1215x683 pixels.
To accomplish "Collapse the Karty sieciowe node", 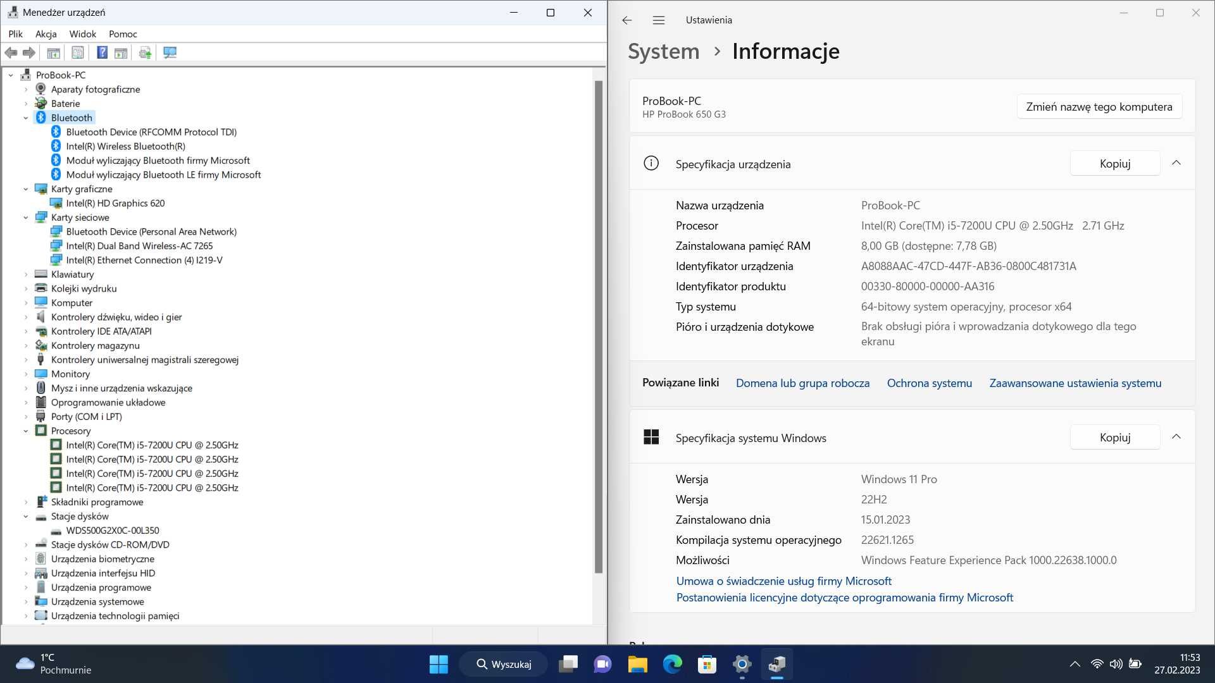I will click(26, 218).
